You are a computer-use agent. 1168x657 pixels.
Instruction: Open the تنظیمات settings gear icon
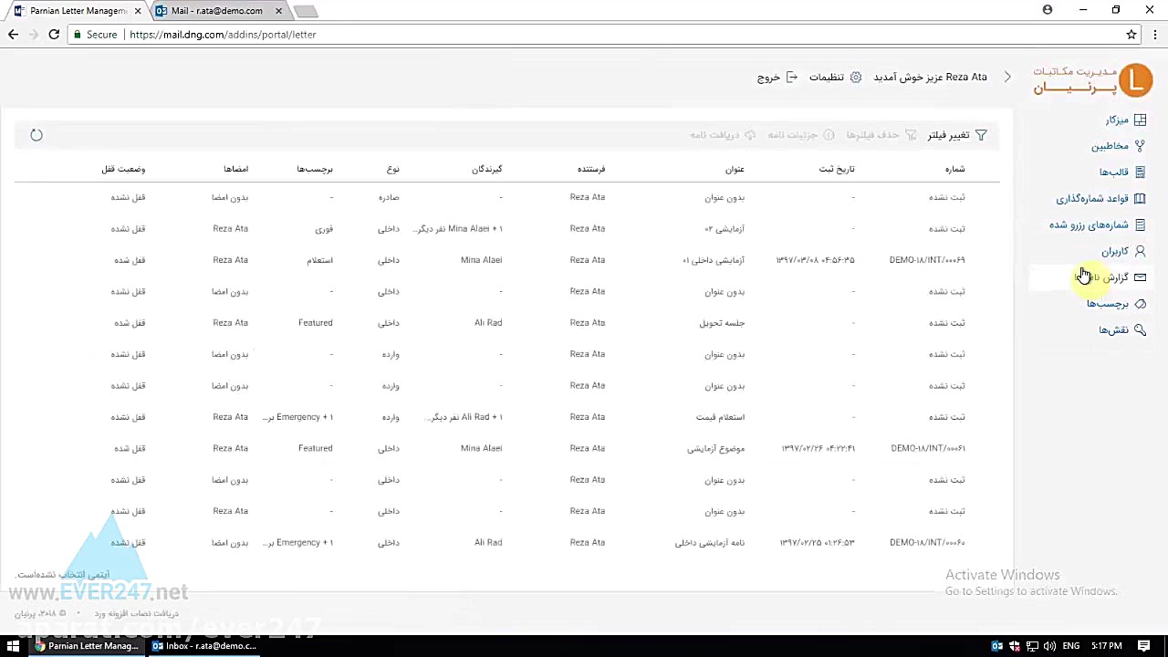point(856,78)
